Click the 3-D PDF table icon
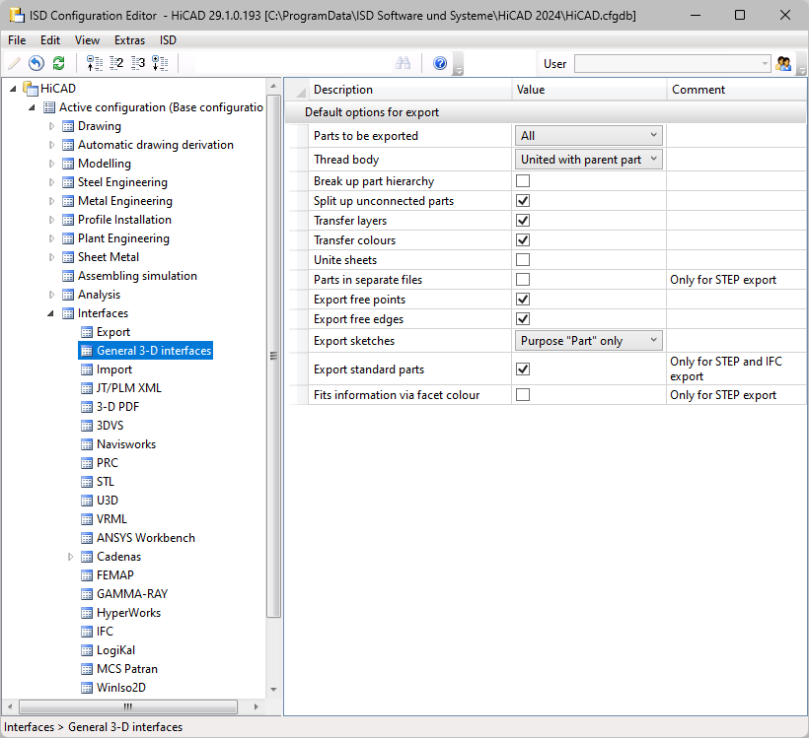 point(87,407)
